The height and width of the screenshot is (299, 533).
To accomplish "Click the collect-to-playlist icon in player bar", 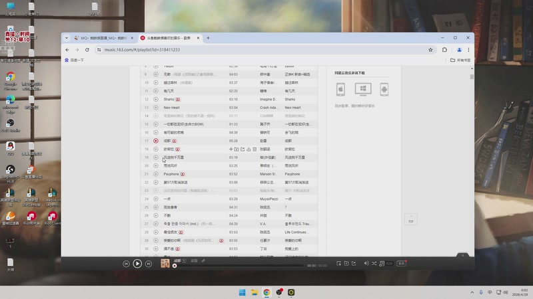I will pos(346,263).
